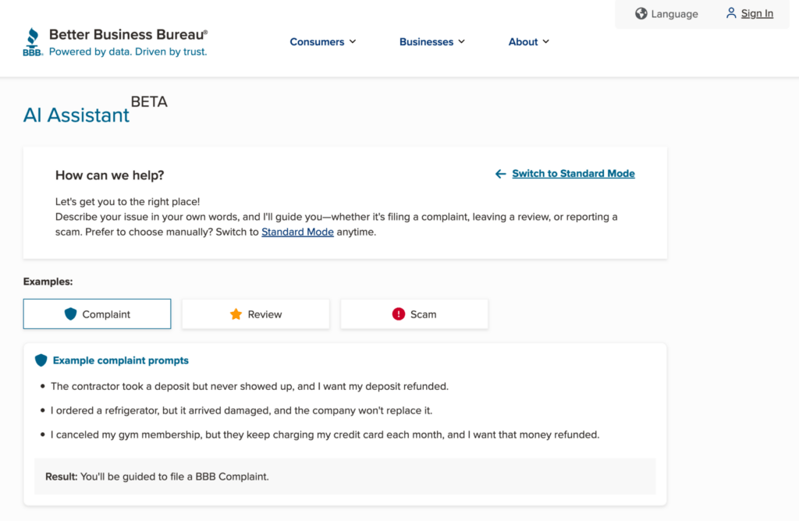Switch to the Review examples tab

click(x=256, y=314)
